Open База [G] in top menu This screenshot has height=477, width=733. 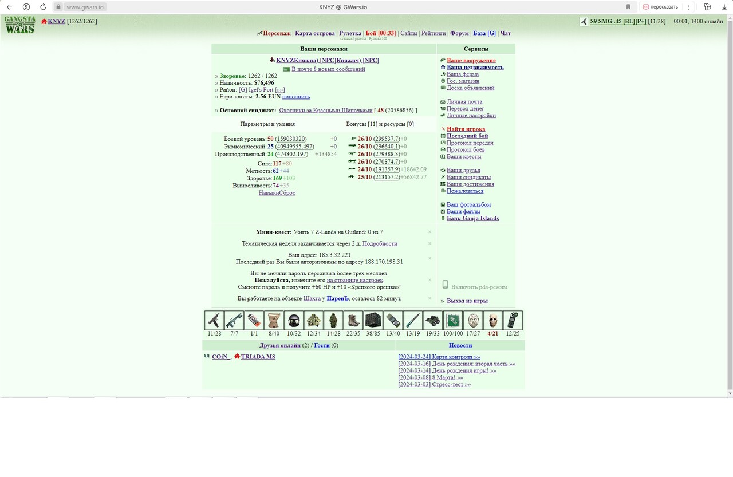tap(484, 33)
